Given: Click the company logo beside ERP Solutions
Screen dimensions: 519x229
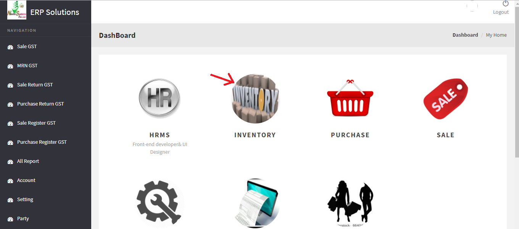Looking at the screenshot, I should pyautogui.click(x=17, y=10).
